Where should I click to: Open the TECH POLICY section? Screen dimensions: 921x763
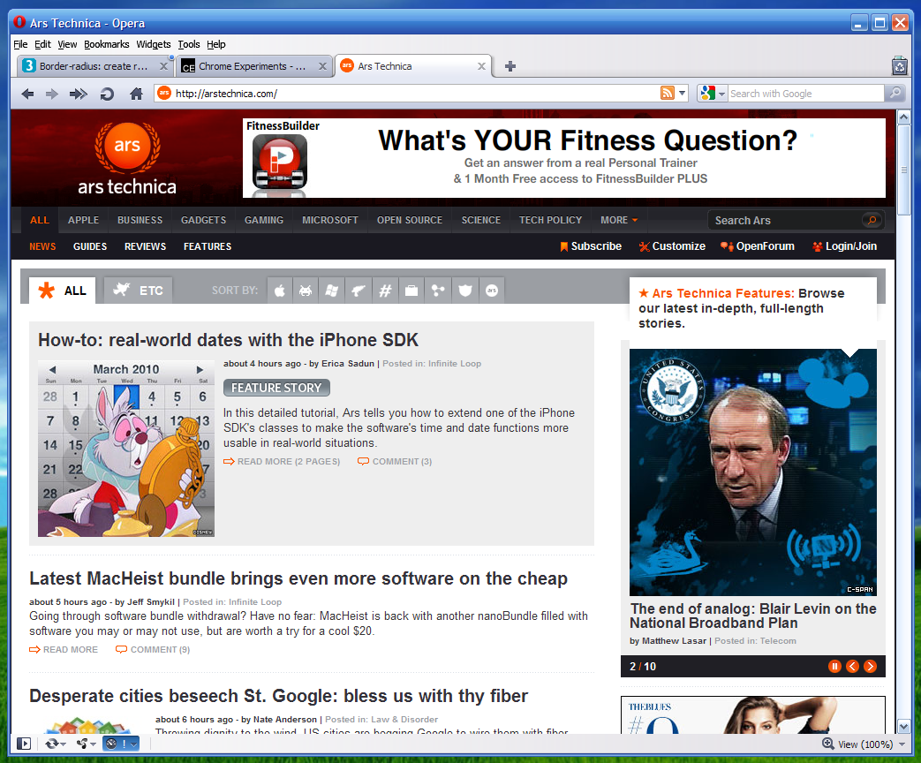(550, 220)
